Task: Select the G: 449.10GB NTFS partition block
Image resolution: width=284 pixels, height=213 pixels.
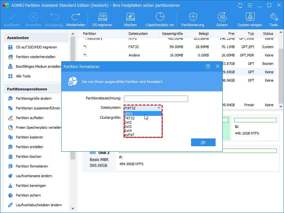Action: [x=255, y=128]
